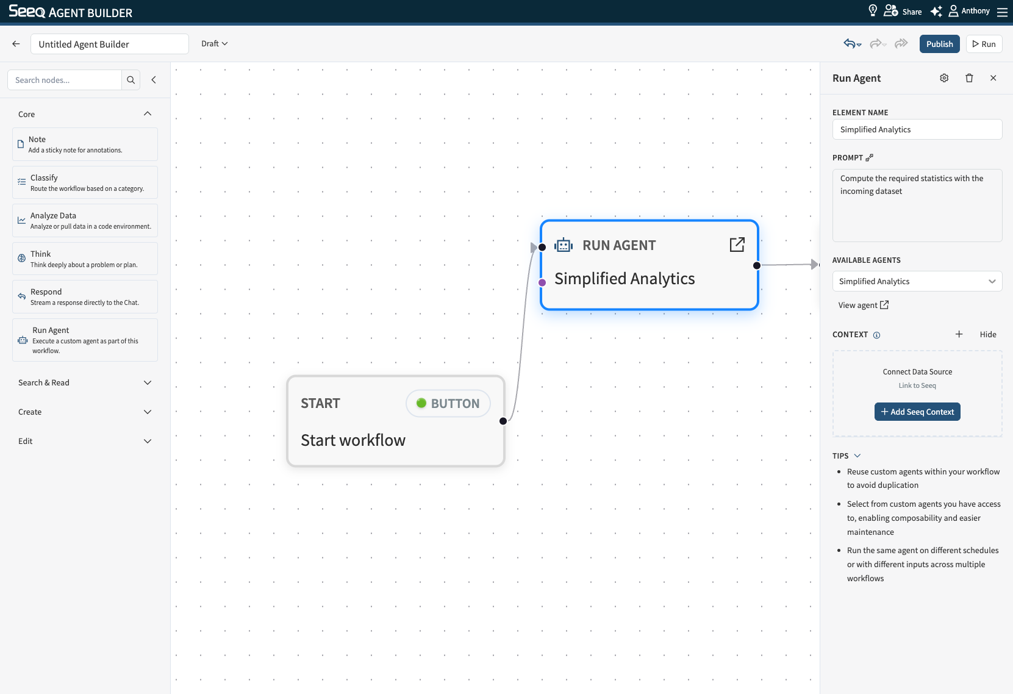Click the output port of the Run Agent node
Screen dimensions: 1013x694
757,265
